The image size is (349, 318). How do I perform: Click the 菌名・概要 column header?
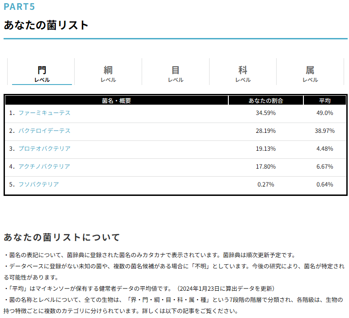[117, 101]
